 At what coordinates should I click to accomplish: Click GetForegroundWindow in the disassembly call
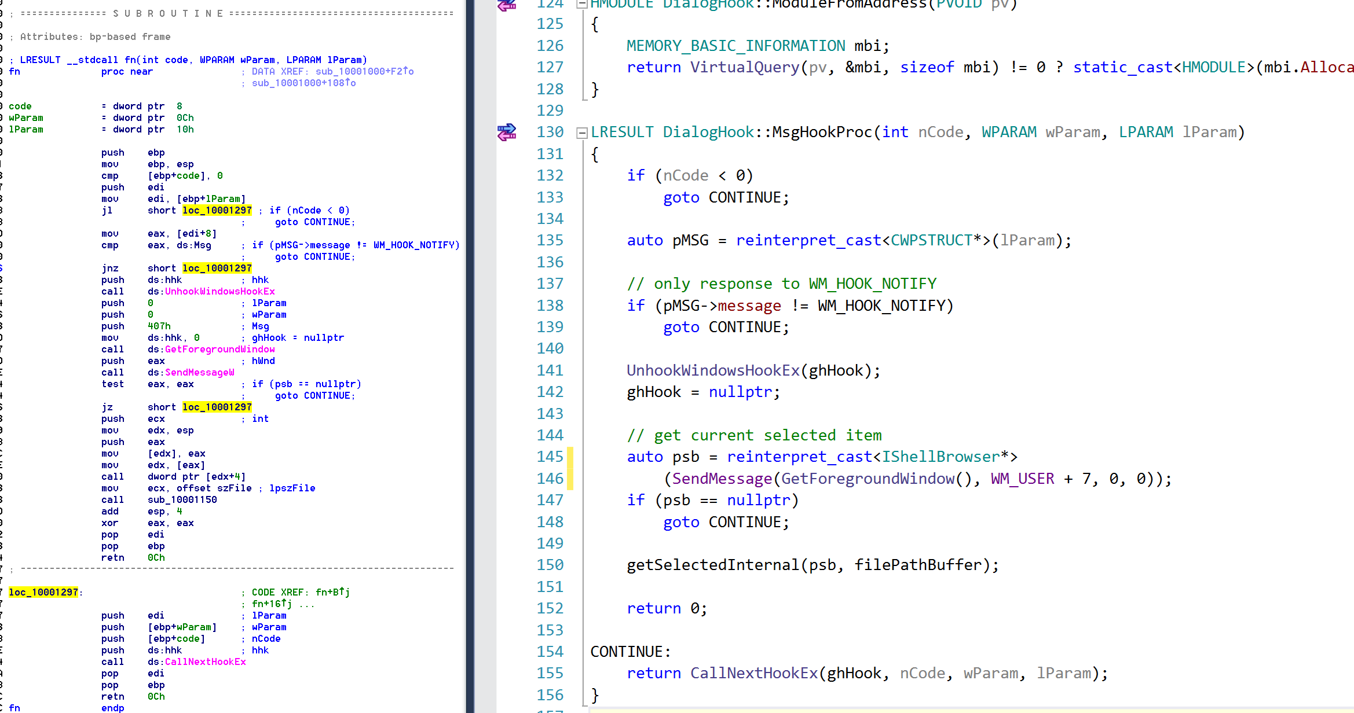(x=220, y=349)
